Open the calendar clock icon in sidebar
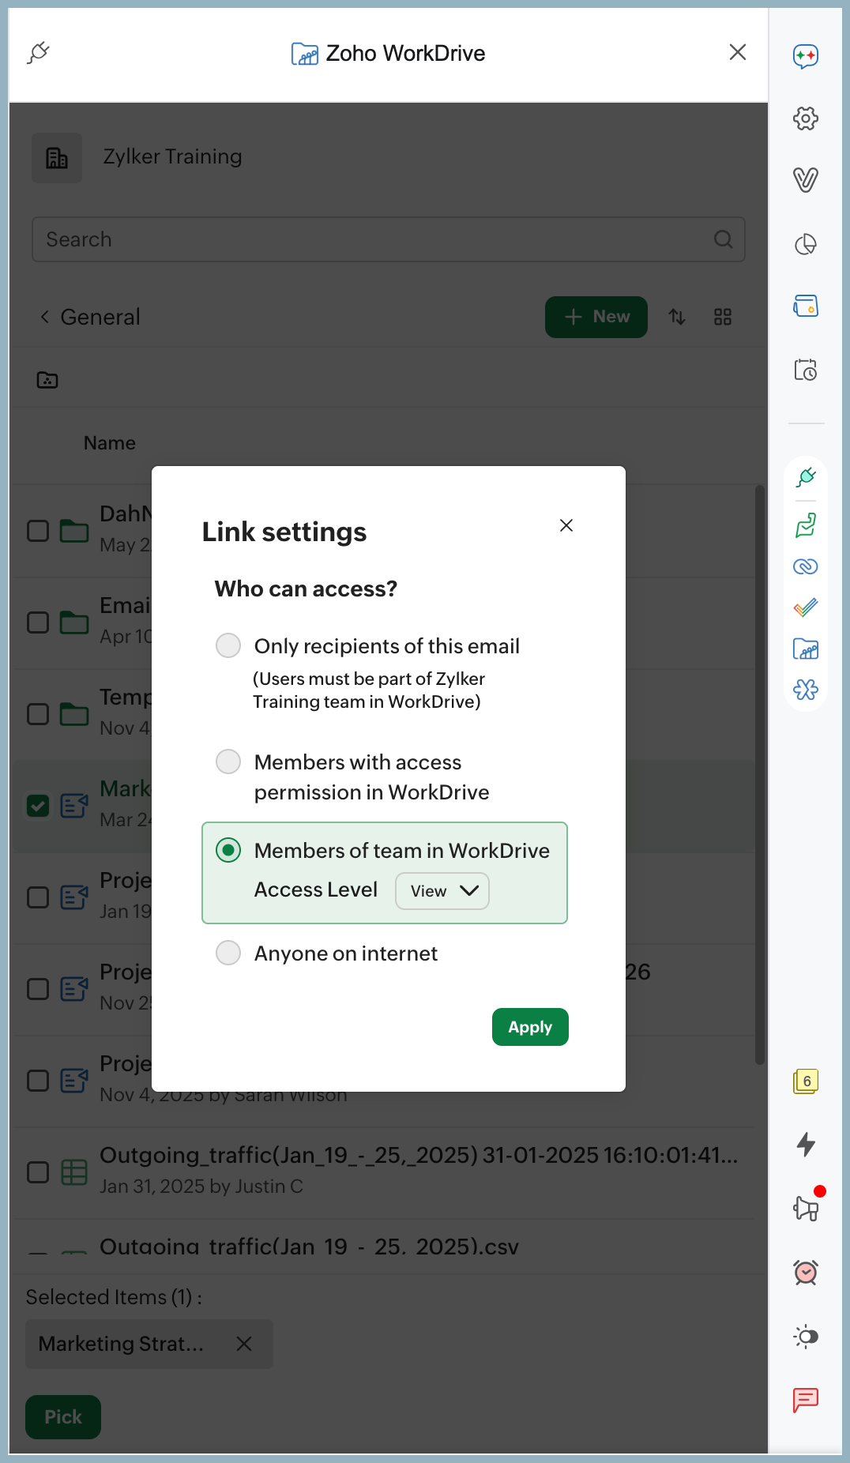Image resolution: width=850 pixels, height=1463 pixels. tap(805, 370)
